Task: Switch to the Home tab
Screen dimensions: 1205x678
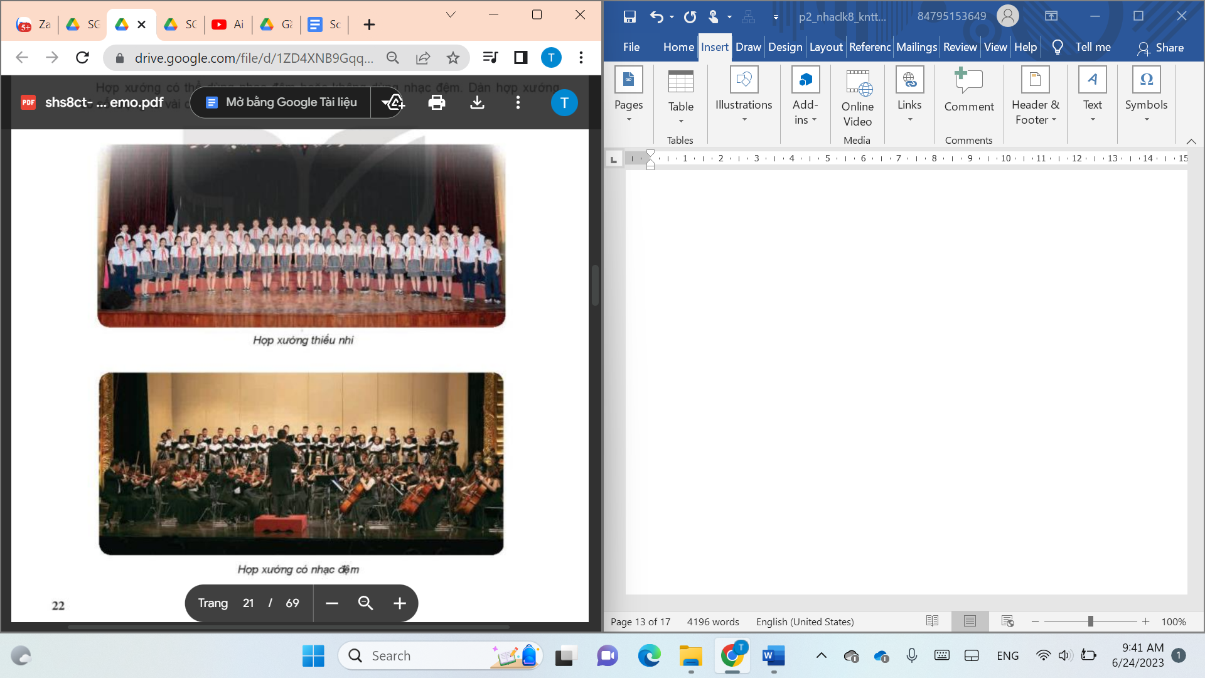Action: 678,47
